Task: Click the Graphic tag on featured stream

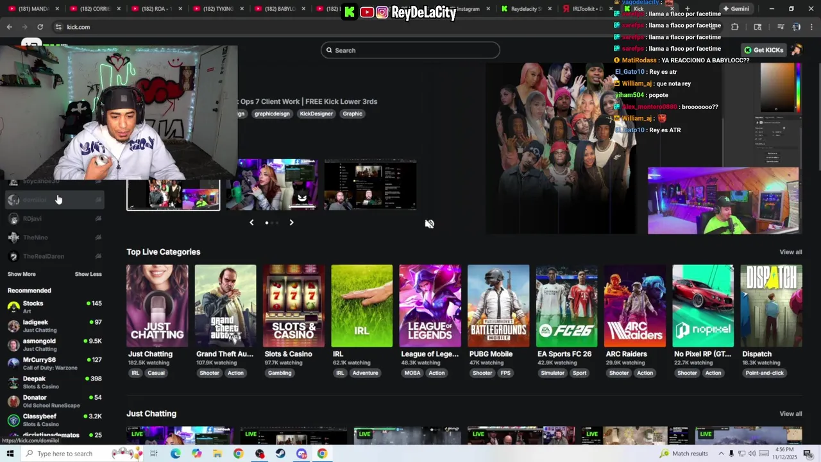Action: coord(352,114)
